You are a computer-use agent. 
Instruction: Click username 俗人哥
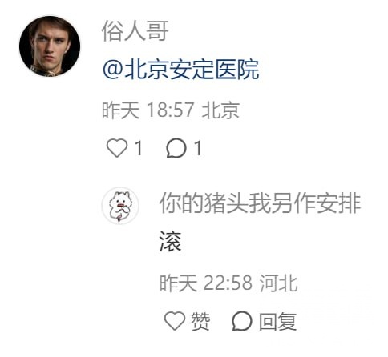[x=135, y=31]
